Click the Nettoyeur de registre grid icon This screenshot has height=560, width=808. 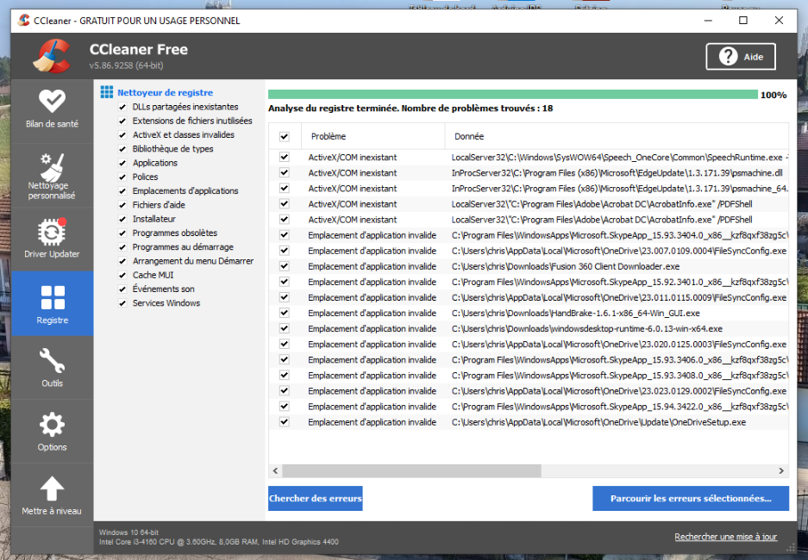(x=107, y=92)
